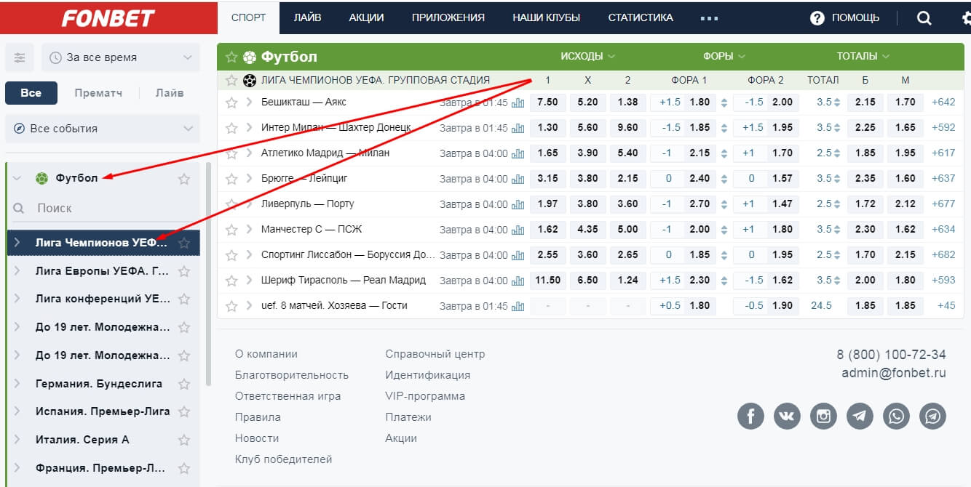Expand Испания. Премьер-Лига sidebar item
Image resolution: width=971 pixels, height=487 pixels.
pos(17,411)
